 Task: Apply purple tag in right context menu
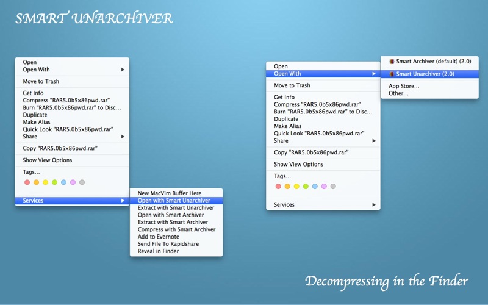tap(324, 187)
